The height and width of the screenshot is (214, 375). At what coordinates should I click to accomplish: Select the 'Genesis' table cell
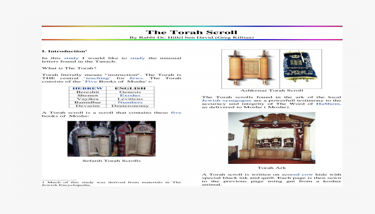tap(130, 92)
